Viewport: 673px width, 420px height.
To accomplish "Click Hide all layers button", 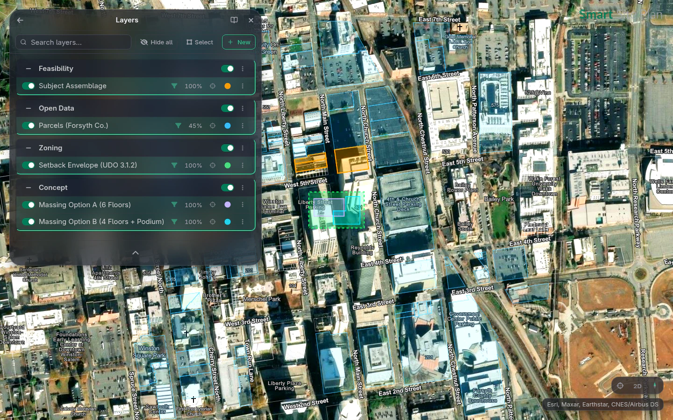I will click(x=157, y=42).
